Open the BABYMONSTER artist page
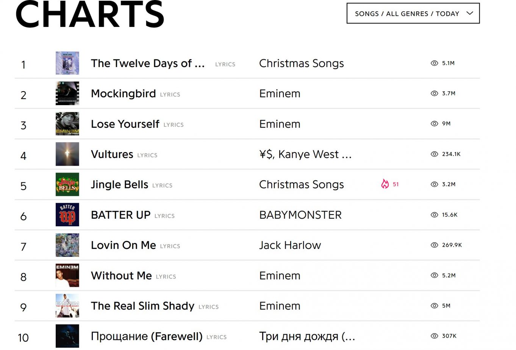 point(300,215)
